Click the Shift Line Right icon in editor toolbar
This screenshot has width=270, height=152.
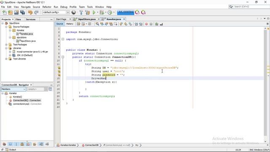click(x=140, y=24)
